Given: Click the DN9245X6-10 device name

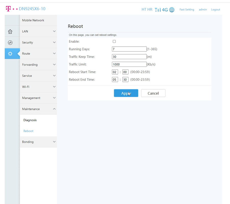Looking at the screenshot, I should pyautogui.click(x=32, y=9).
